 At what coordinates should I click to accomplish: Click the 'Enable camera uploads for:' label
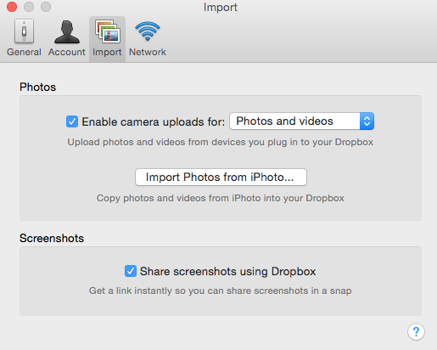(154, 121)
